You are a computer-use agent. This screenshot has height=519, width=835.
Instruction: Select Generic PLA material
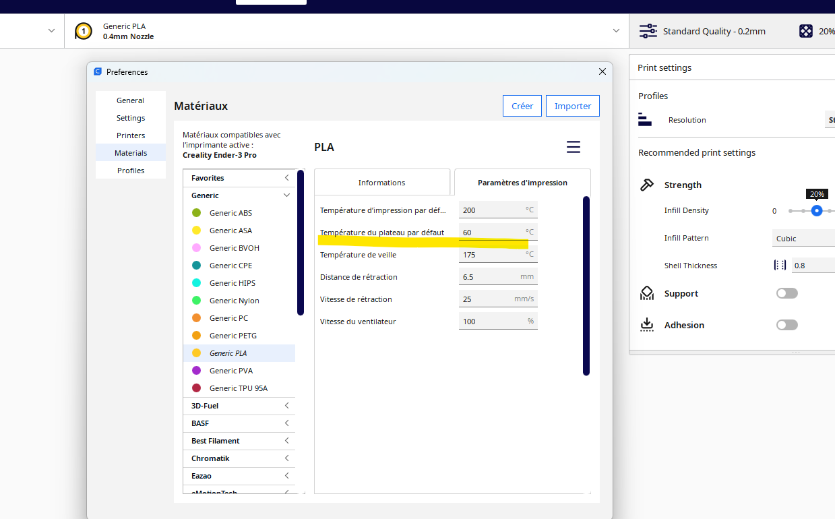239,353
